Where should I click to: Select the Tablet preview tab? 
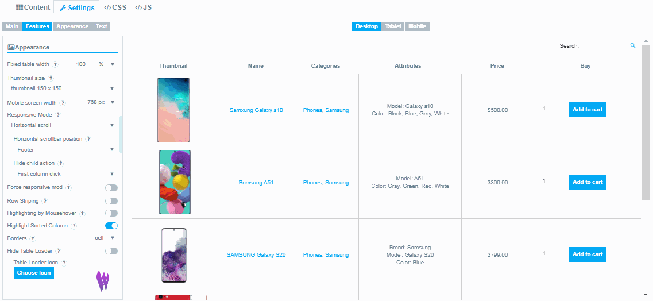[x=393, y=26]
